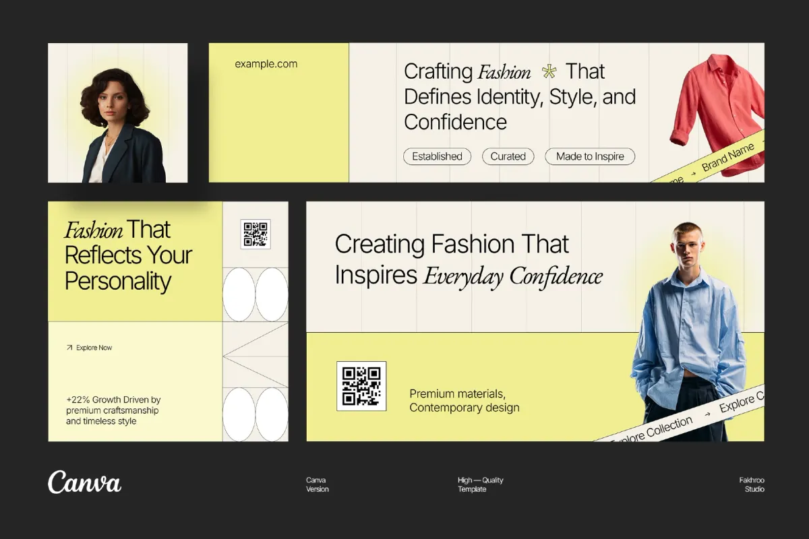809x539 pixels.
Task: Click the example.com link text
Action: (266, 64)
